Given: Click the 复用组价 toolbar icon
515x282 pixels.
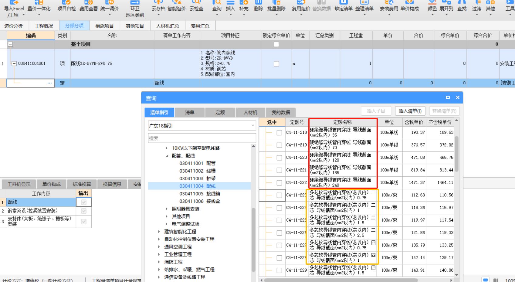Looking at the screenshot, I should coord(301,7).
